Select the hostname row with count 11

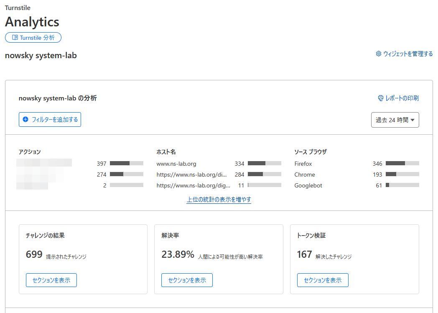coord(219,185)
